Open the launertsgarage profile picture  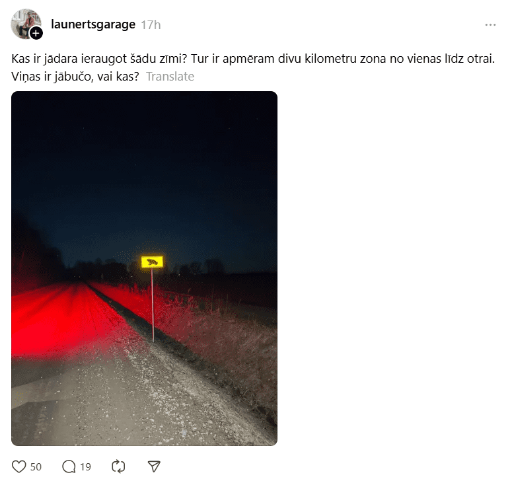click(26, 24)
